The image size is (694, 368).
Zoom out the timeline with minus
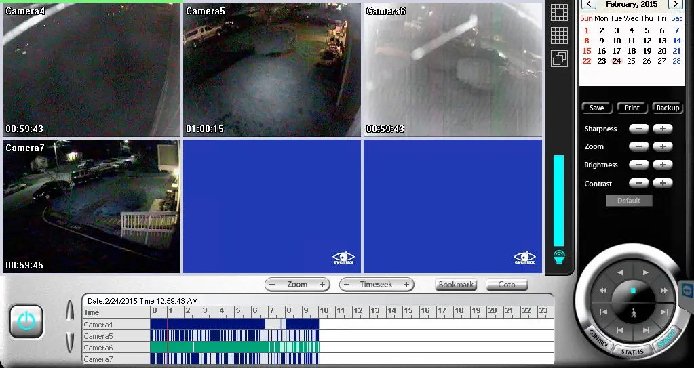pos(272,285)
